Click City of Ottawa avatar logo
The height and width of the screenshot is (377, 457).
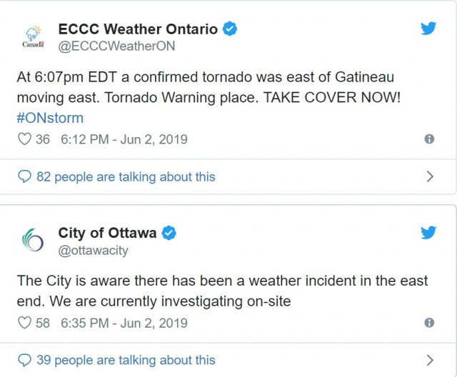click(33, 240)
